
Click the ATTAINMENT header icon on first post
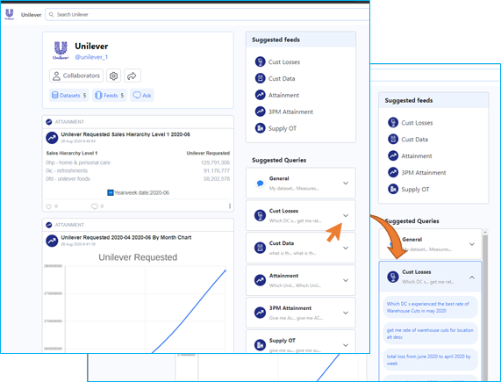[49, 122]
